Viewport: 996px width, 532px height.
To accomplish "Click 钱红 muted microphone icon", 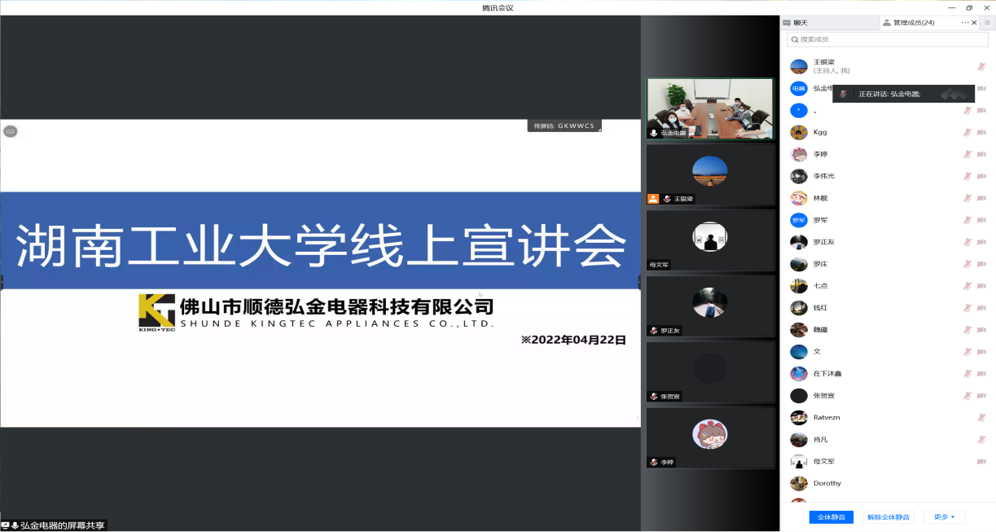I will coord(967,308).
